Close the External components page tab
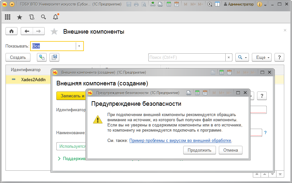 [x=285, y=30]
